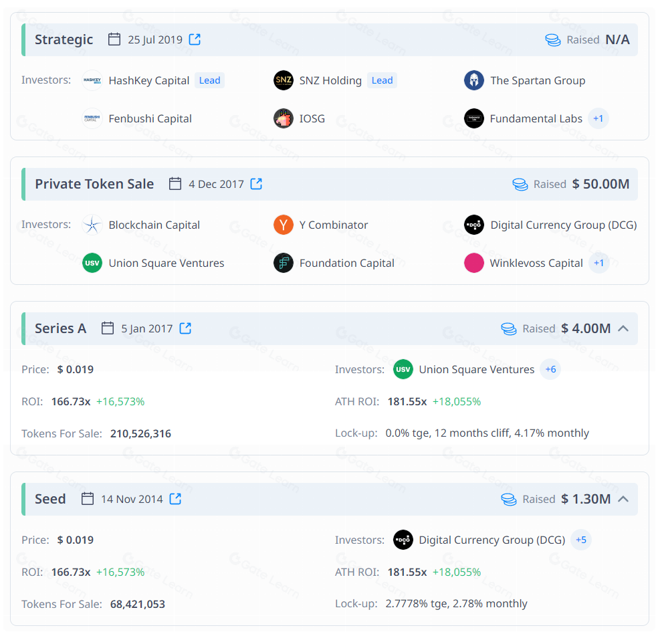Open Blockchain Capital investor link

(154, 225)
